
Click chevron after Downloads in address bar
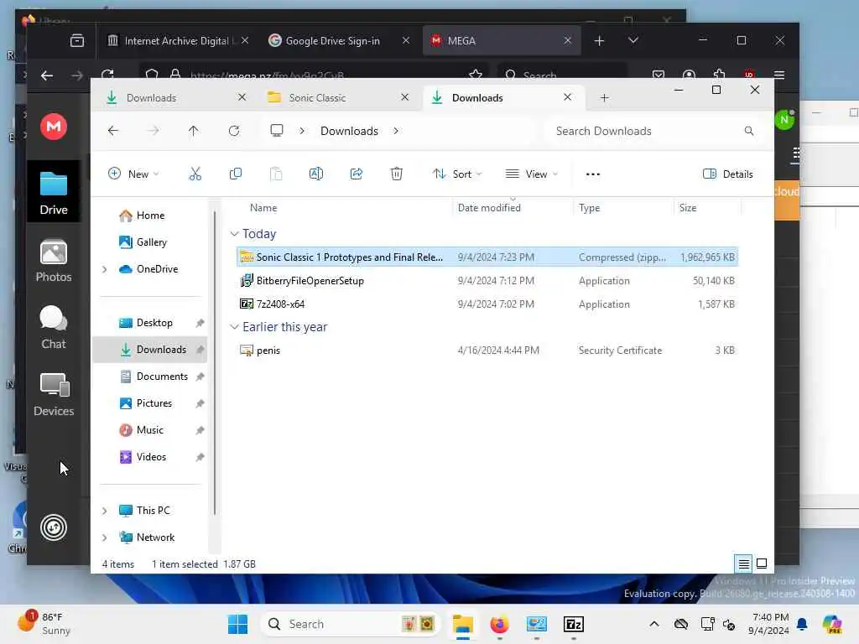point(396,131)
